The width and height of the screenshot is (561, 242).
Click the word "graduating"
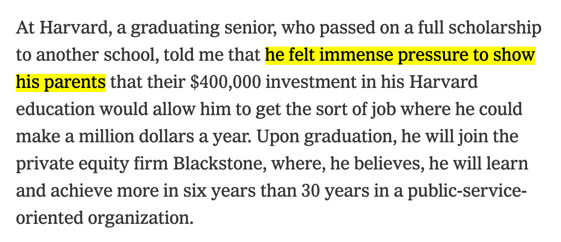pos(171,29)
